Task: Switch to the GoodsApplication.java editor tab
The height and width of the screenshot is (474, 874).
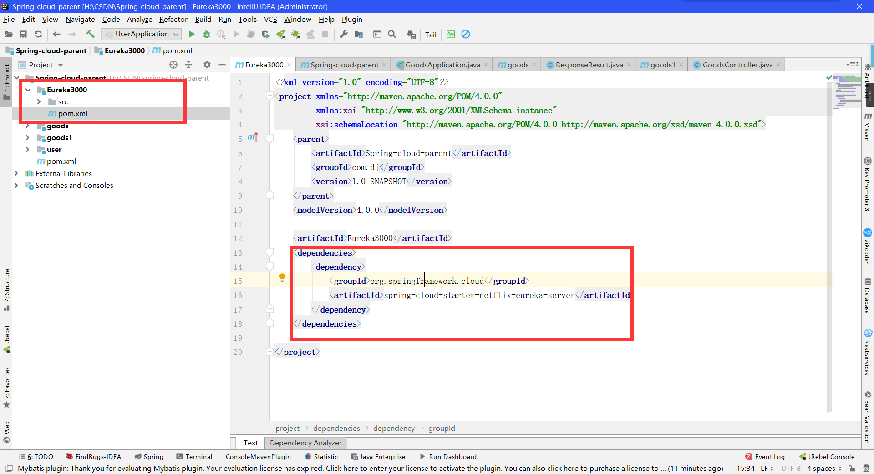Action: tap(442, 65)
